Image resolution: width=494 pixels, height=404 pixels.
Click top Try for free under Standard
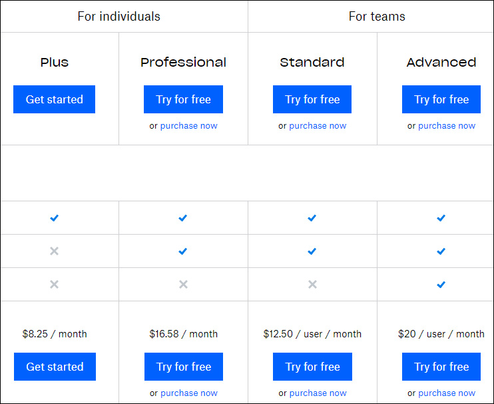tap(312, 99)
